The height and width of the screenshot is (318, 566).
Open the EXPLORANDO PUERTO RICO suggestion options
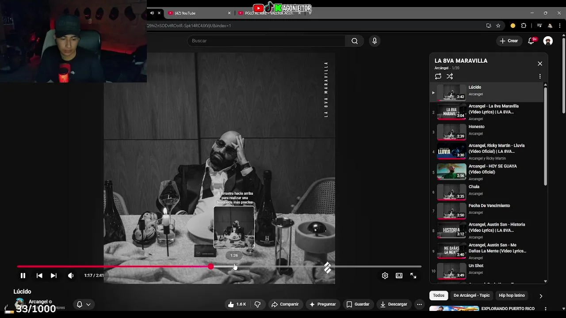[546, 309]
